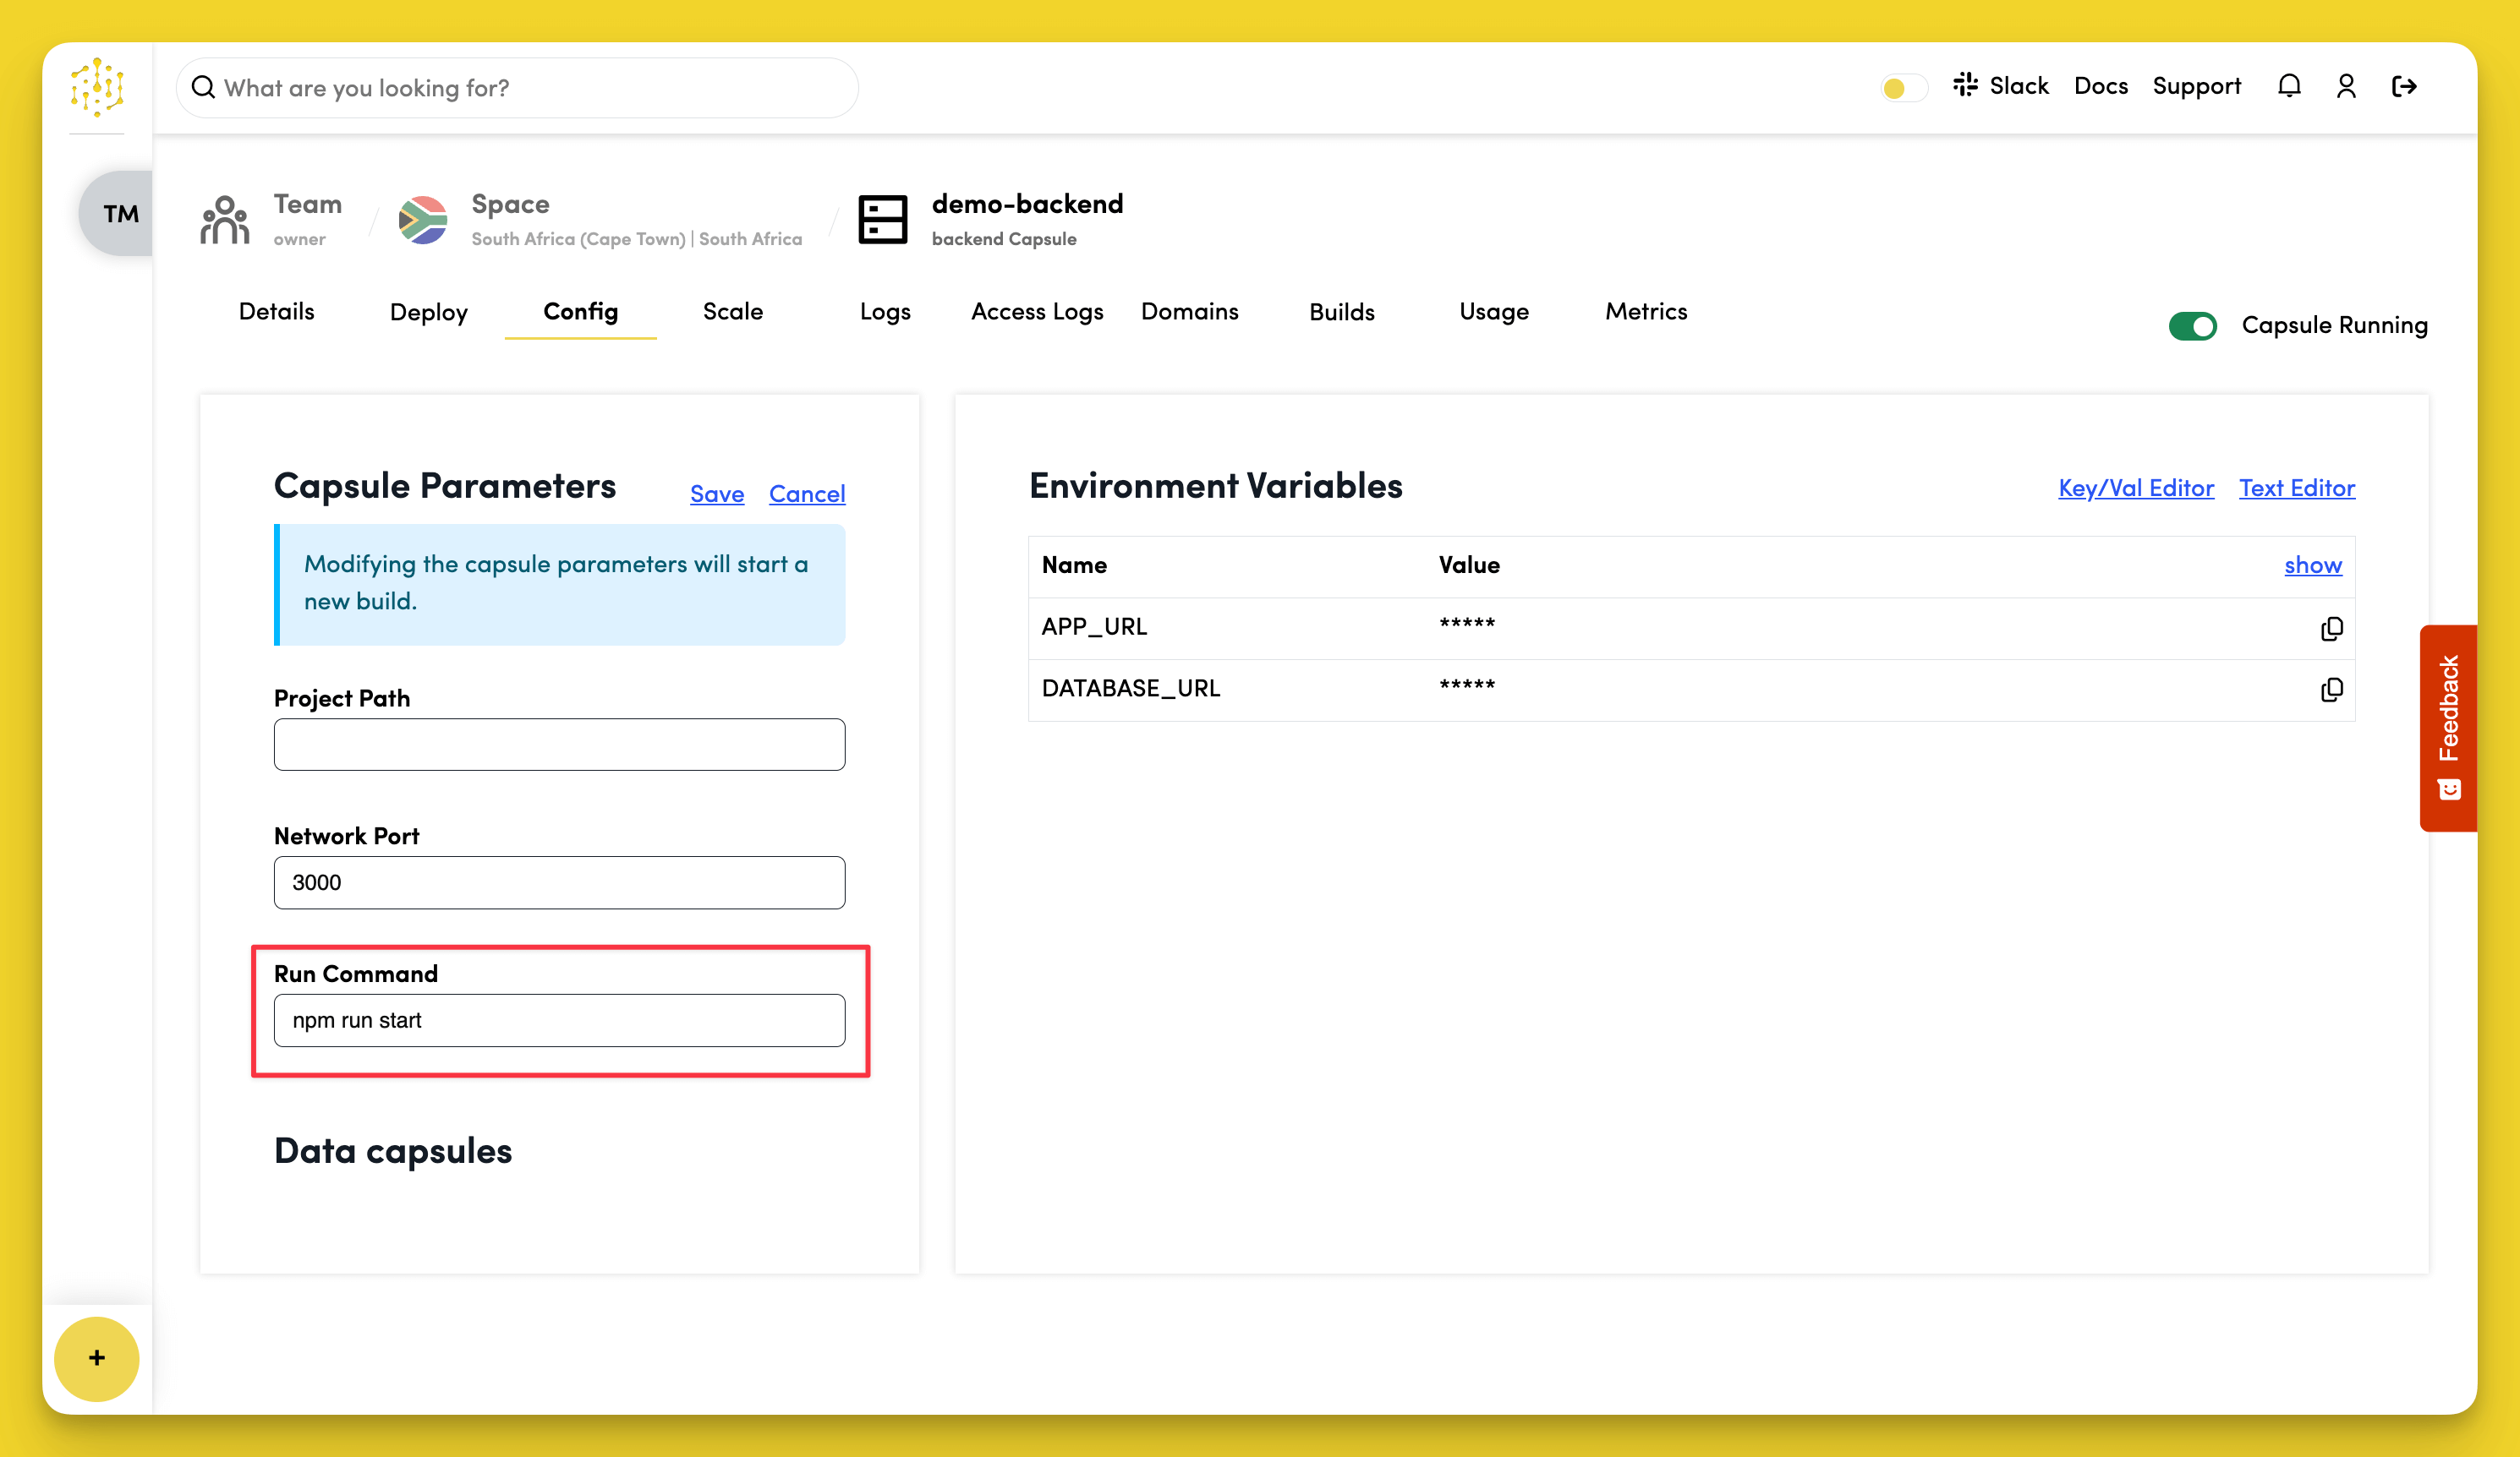This screenshot has width=2520, height=1457.
Task: Open the Domains tab
Action: coord(1189,312)
